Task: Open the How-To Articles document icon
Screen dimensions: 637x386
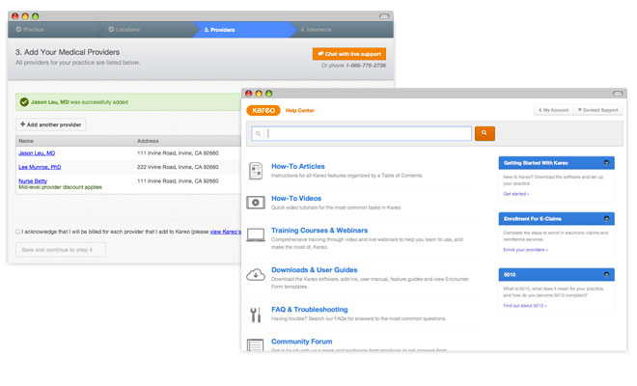Action: (x=256, y=171)
